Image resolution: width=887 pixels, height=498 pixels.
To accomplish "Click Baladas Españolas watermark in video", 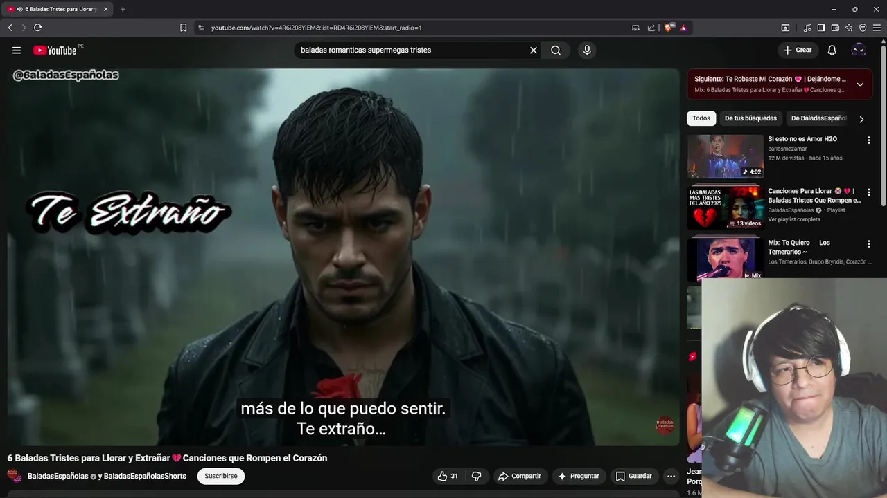I will [665, 424].
